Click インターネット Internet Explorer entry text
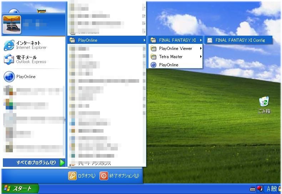 click(x=31, y=45)
